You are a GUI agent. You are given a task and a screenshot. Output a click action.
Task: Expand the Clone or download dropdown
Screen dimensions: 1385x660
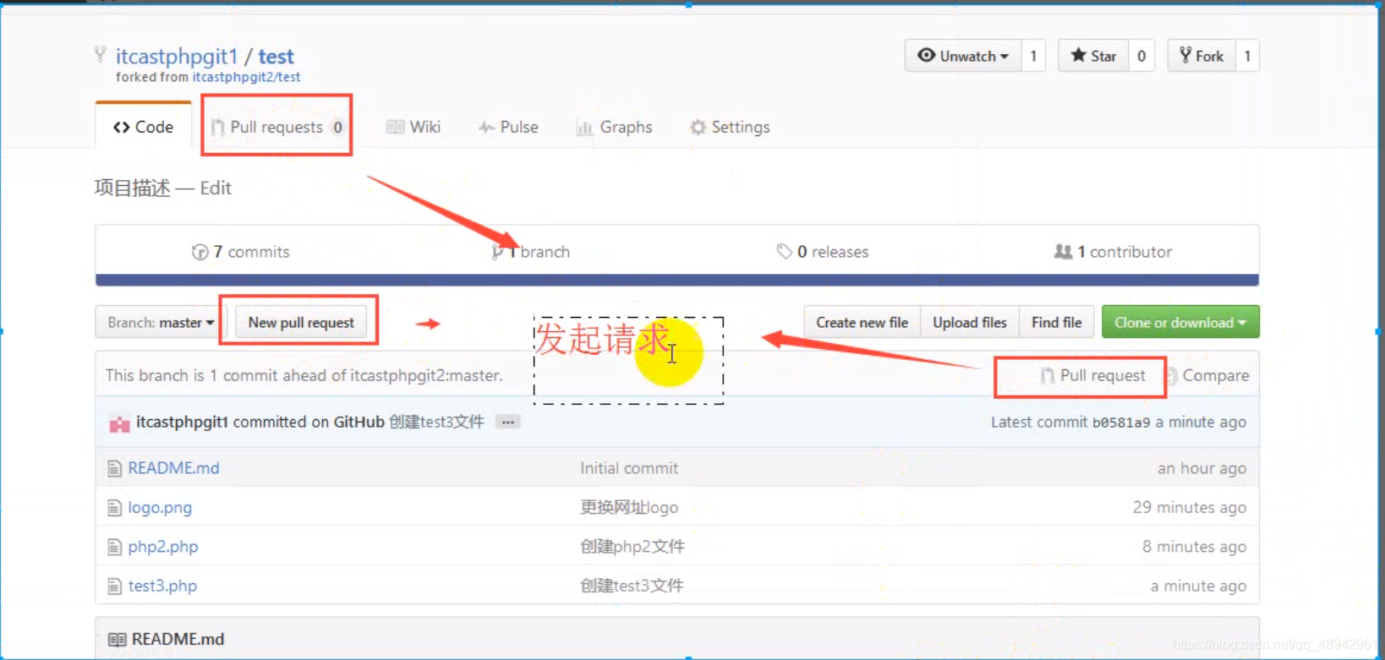point(1180,322)
